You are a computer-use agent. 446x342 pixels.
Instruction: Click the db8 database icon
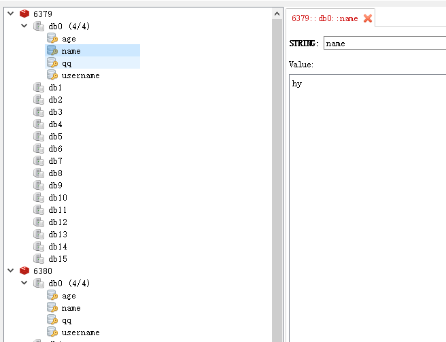(39, 173)
